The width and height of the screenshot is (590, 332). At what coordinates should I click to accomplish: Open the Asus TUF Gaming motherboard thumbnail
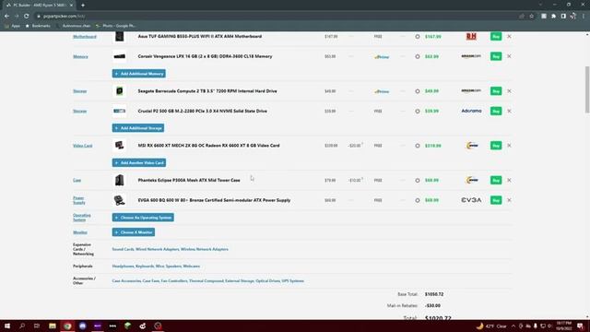point(119,37)
